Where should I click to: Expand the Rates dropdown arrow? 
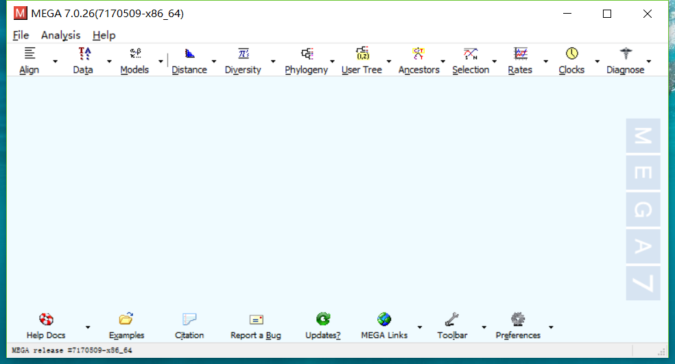tap(546, 62)
